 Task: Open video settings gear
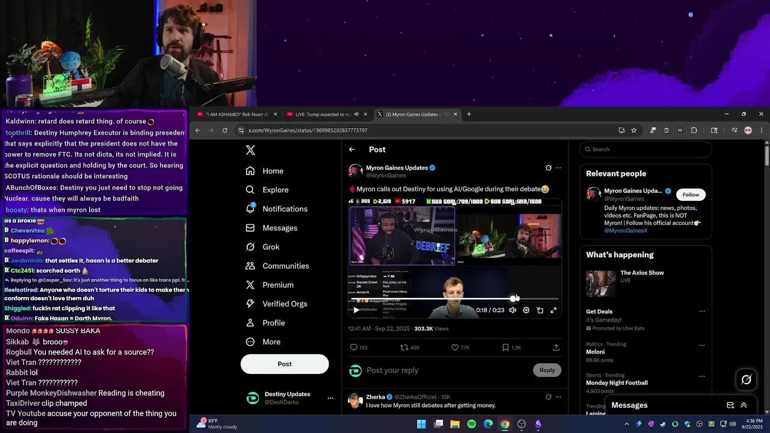526,310
